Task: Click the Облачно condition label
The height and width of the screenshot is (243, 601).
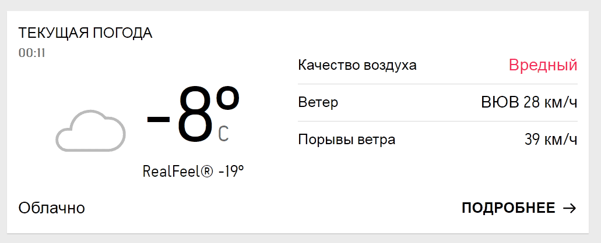Action: (52, 208)
